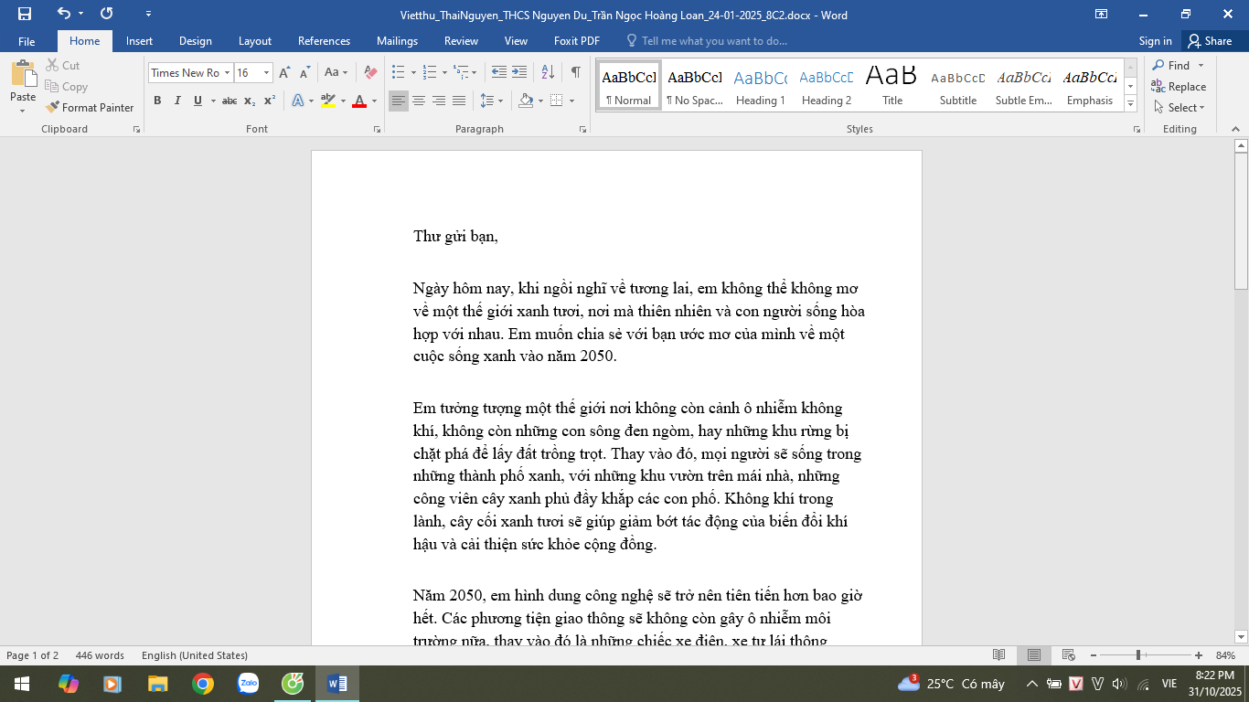The width and height of the screenshot is (1249, 702).
Task: Expand bullet list style options
Action: pyautogui.click(x=413, y=72)
